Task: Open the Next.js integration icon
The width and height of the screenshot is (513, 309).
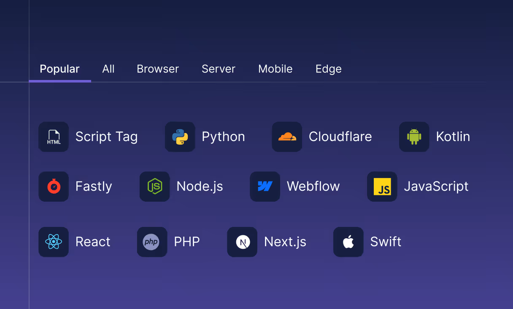Action: point(242,242)
